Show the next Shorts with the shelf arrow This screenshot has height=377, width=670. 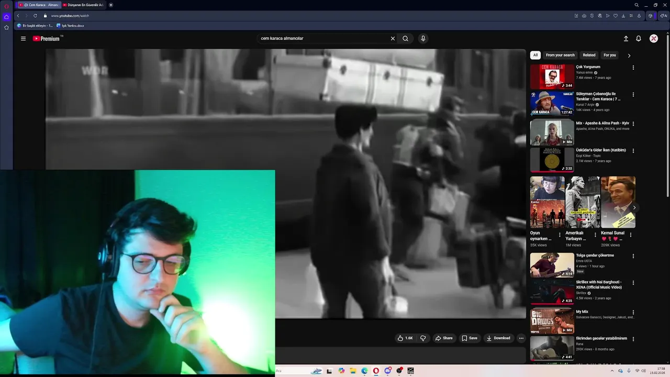pyautogui.click(x=634, y=208)
